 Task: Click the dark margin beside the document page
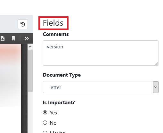[24, 88]
